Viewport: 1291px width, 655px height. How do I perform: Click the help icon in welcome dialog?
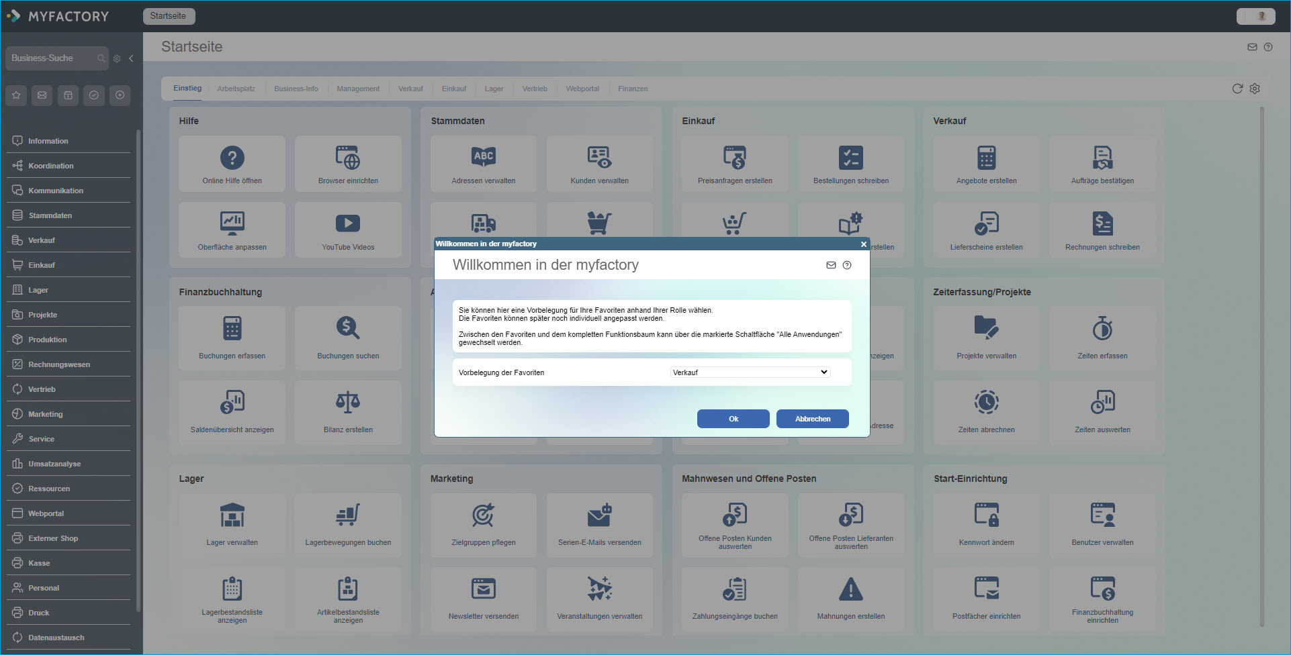(x=847, y=265)
